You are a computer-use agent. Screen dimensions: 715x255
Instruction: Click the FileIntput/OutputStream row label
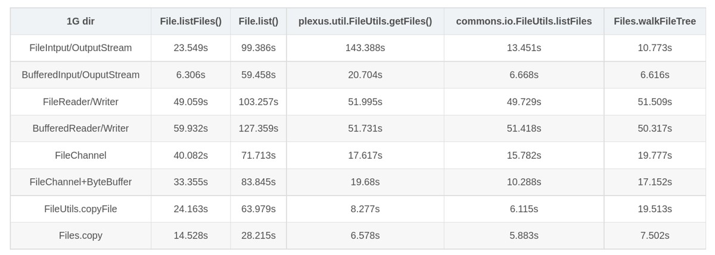[x=80, y=48]
